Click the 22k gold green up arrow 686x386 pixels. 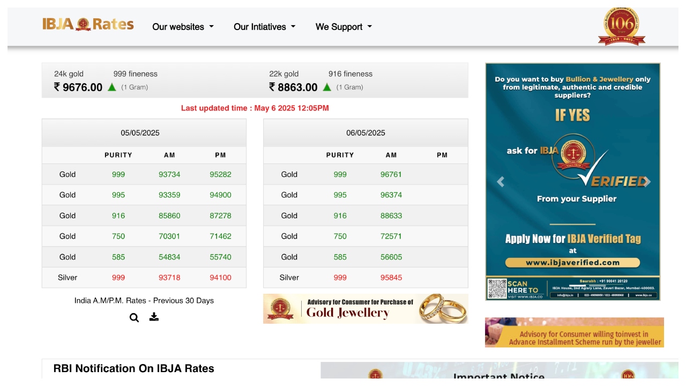pos(327,87)
